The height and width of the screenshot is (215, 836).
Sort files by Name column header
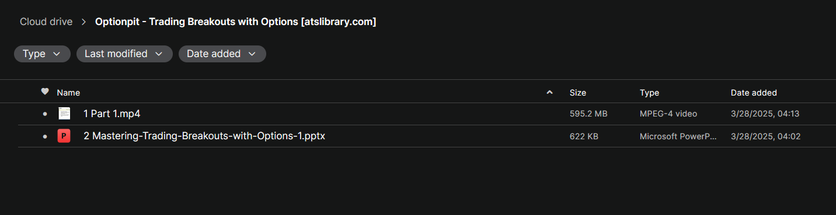(x=68, y=93)
